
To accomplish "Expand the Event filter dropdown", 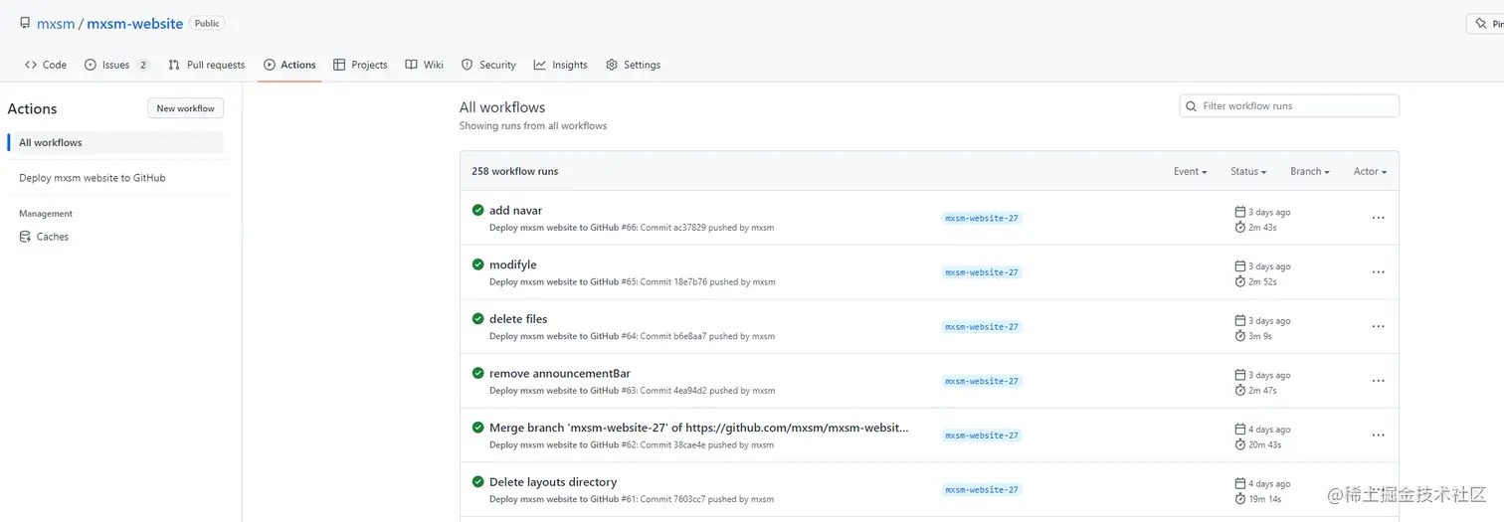I will (x=1190, y=171).
